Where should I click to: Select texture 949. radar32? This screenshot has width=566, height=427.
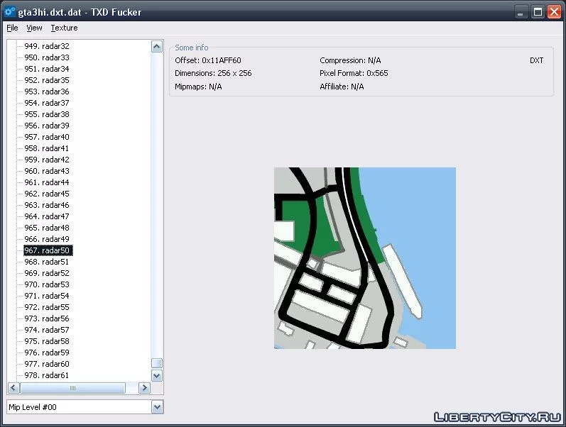click(47, 46)
